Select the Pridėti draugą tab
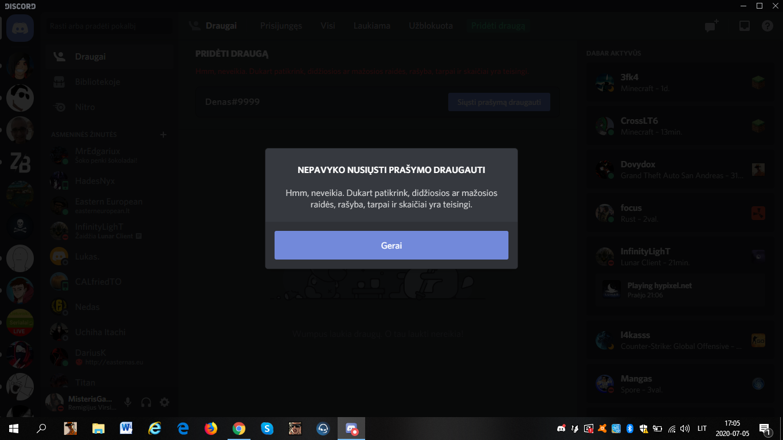Screen dimensions: 783x440 [x=498, y=26]
